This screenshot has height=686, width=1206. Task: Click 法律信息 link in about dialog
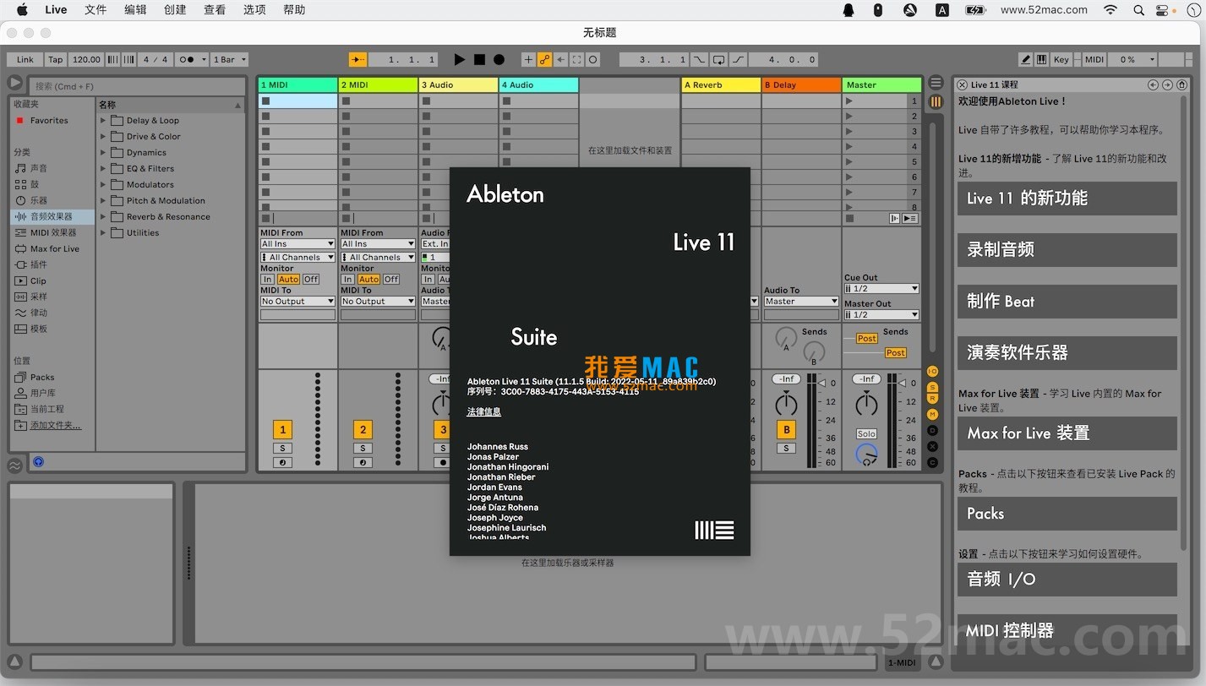click(x=484, y=412)
